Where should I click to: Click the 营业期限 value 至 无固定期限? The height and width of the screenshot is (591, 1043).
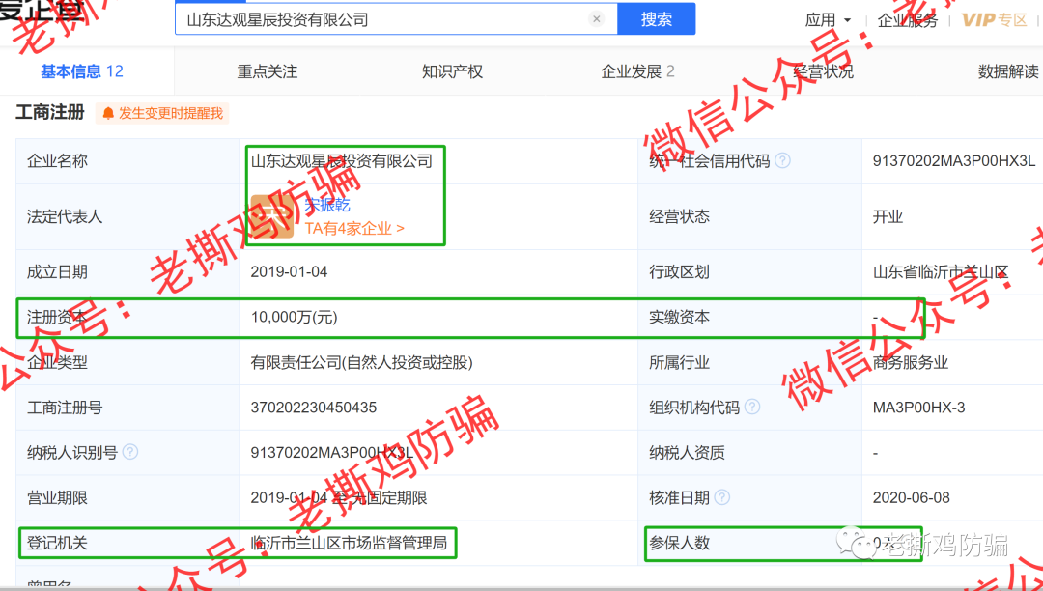click(339, 498)
